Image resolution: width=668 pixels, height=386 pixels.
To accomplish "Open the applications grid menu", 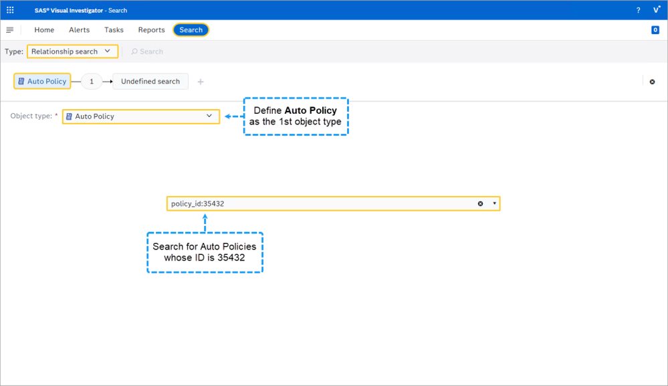I will pyautogui.click(x=10, y=10).
